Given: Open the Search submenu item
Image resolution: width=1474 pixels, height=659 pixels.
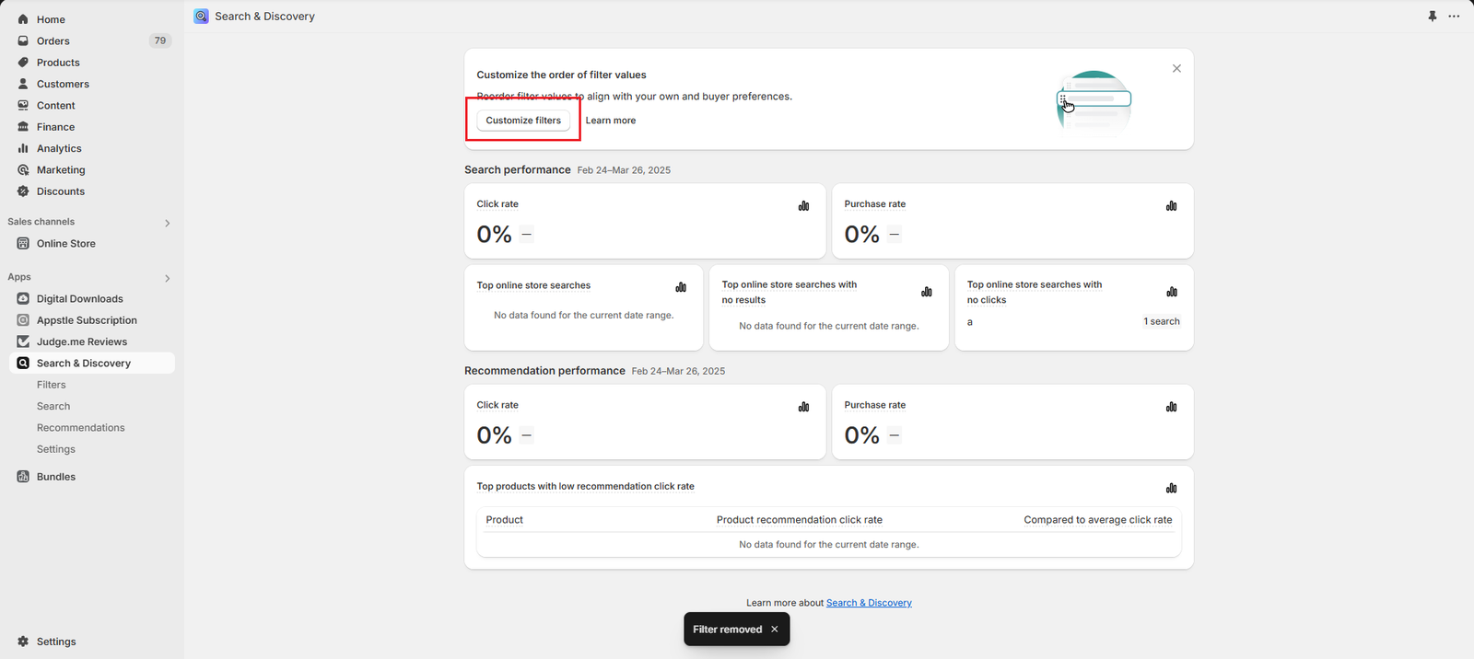Looking at the screenshot, I should point(53,406).
